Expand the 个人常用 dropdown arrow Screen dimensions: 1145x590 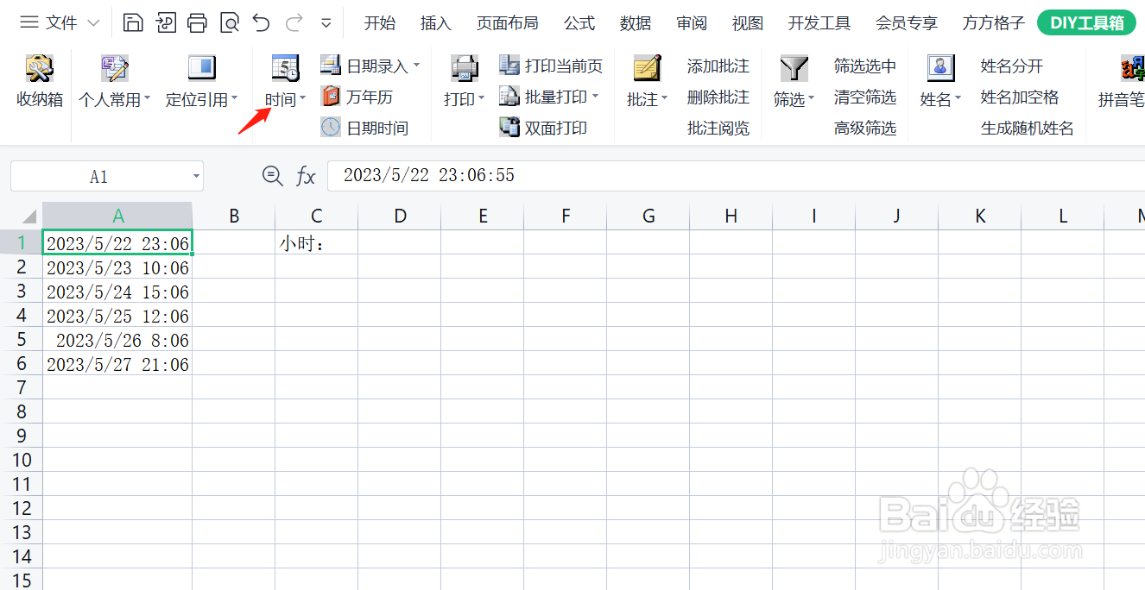click(x=147, y=98)
